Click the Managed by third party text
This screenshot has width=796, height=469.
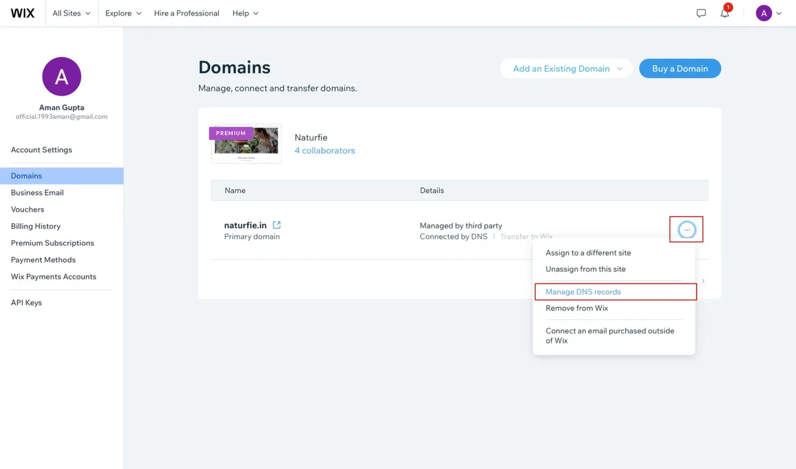point(461,226)
